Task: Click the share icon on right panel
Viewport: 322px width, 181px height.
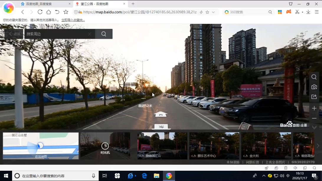Action: [314, 97]
